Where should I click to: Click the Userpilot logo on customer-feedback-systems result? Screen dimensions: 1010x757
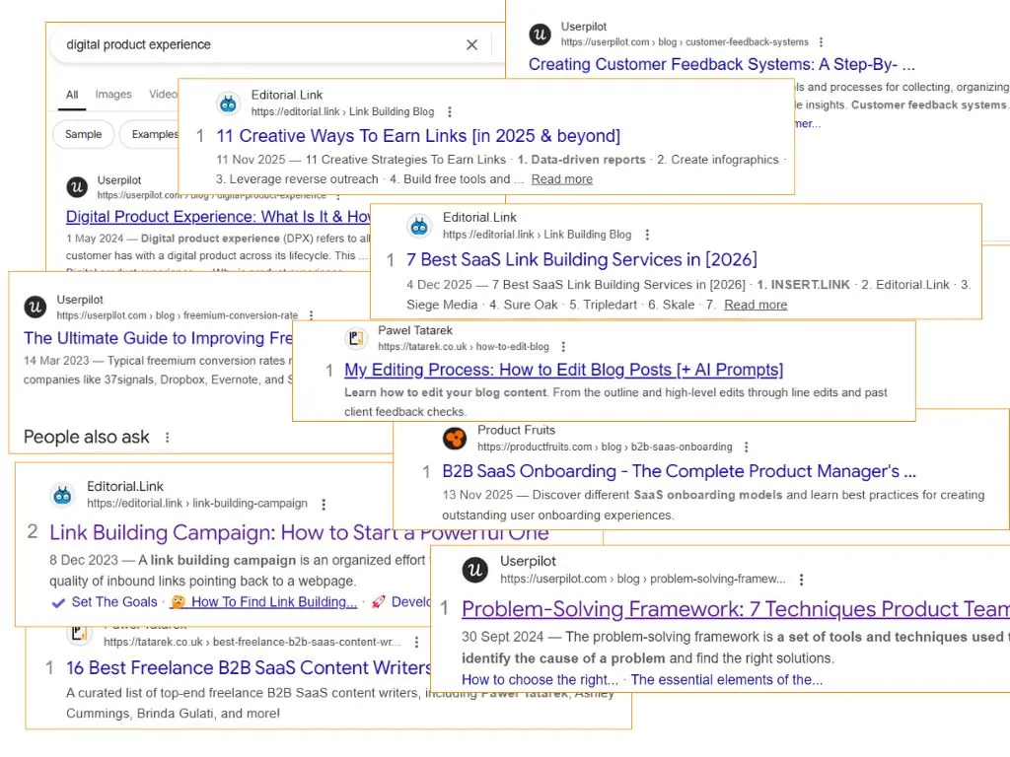coord(540,34)
